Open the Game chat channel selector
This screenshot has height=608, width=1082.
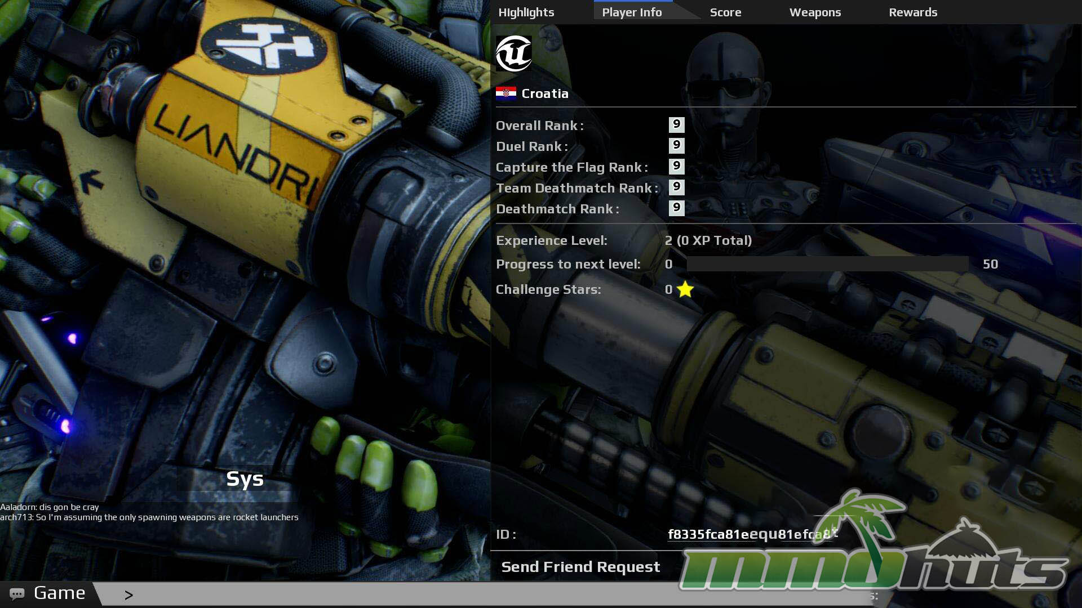tap(59, 593)
